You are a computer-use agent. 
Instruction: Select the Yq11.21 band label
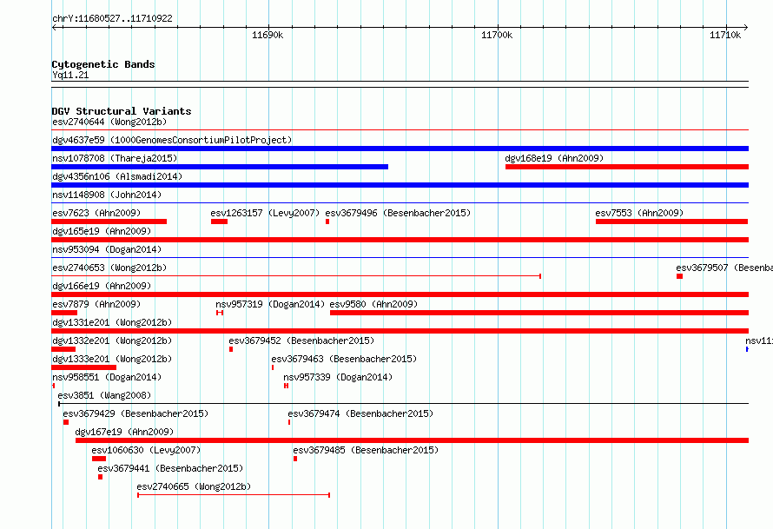pyautogui.click(x=70, y=75)
